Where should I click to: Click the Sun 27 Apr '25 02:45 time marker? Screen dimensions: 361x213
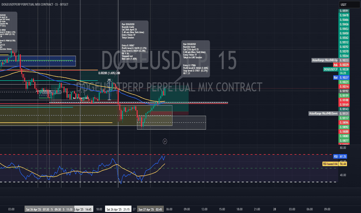[150, 209]
